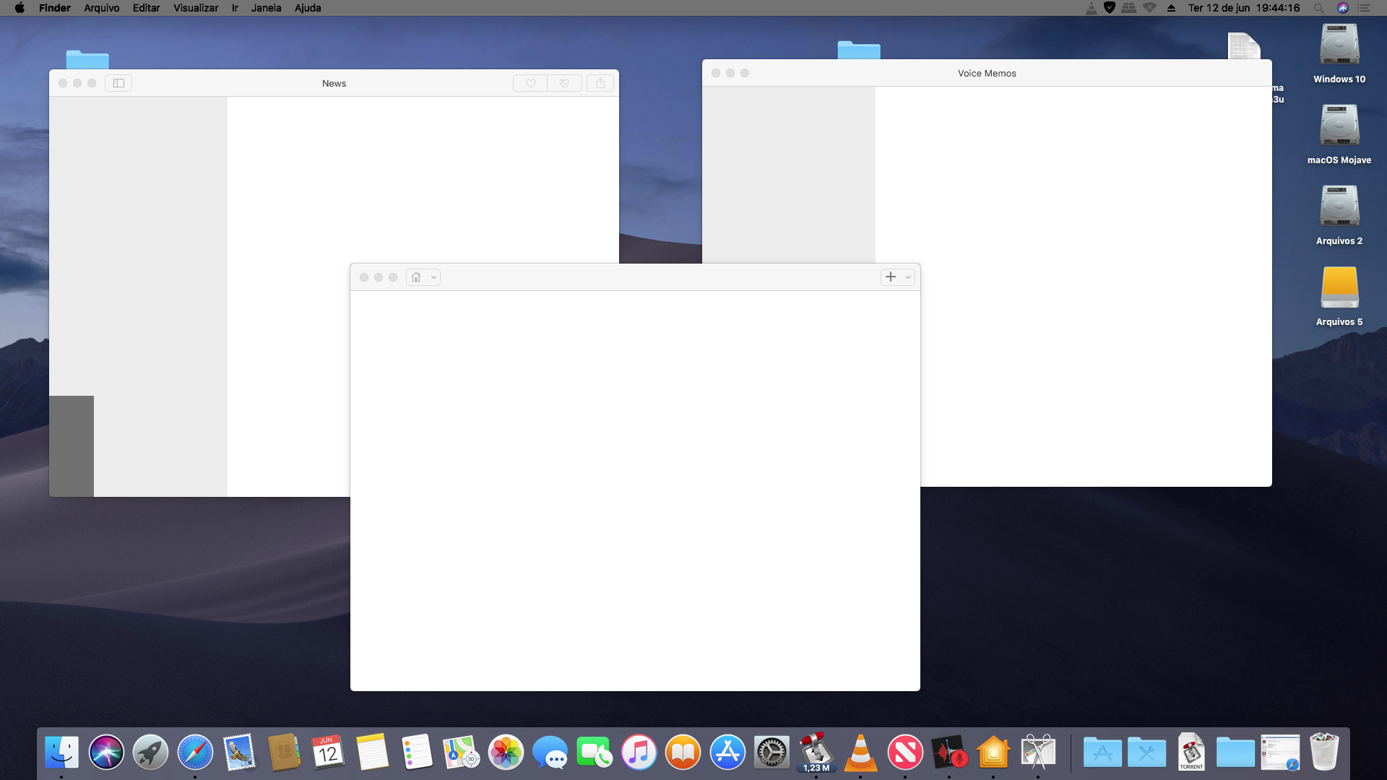Open the Share button in News toolbar

click(x=600, y=83)
